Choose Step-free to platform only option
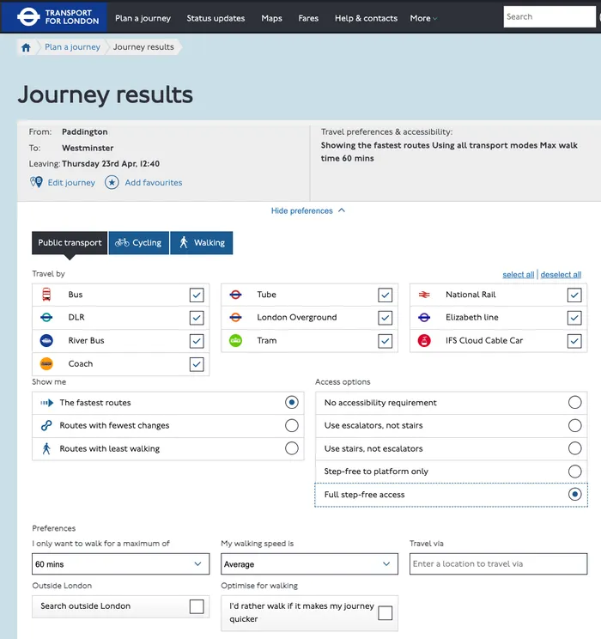 click(x=574, y=472)
